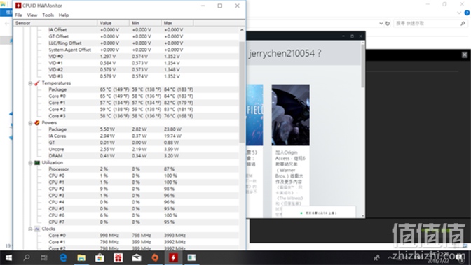Click Origin window vertical scrollbar
This screenshot has height=265, width=471.
click(x=363, y=66)
